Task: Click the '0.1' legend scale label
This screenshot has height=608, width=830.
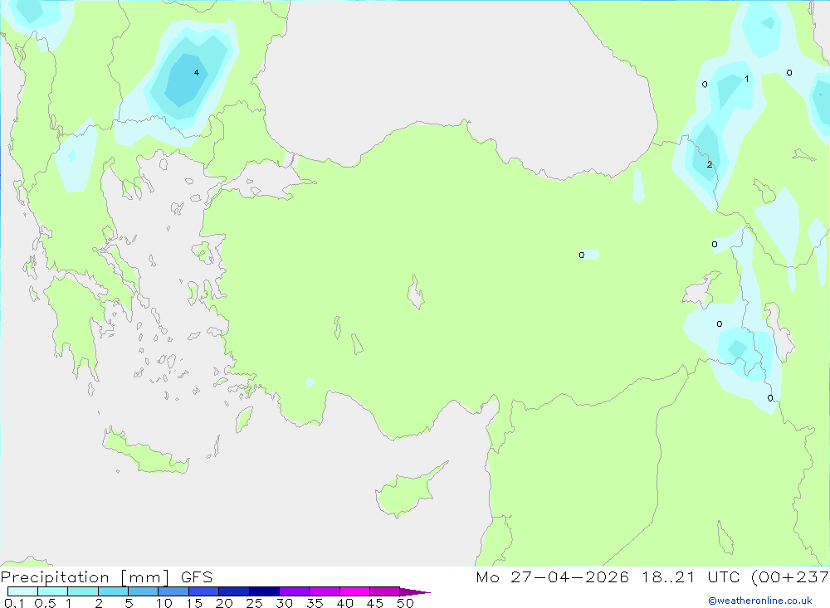Action: click(x=14, y=603)
